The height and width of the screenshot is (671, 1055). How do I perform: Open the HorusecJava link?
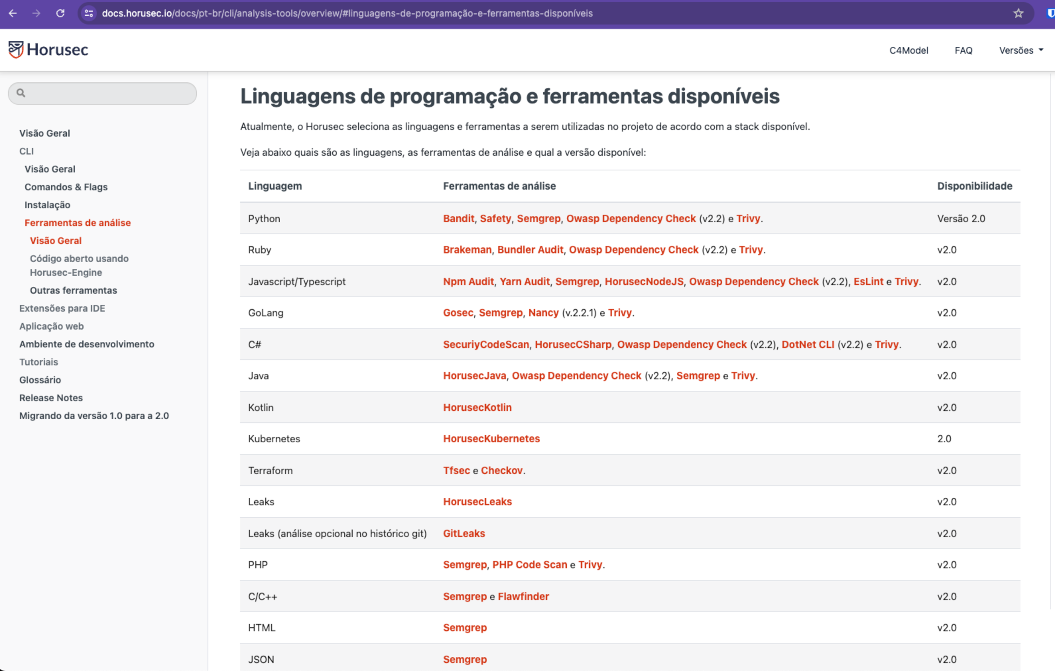(x=474, y=376)
